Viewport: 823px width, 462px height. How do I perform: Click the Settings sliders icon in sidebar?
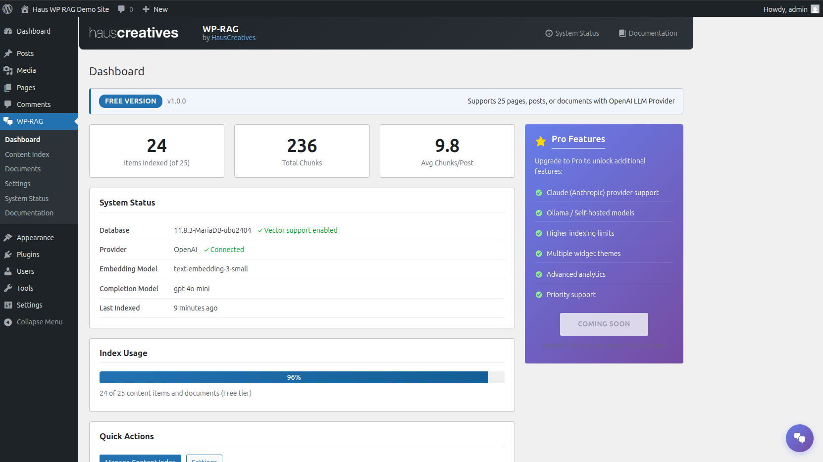(8, 305)
